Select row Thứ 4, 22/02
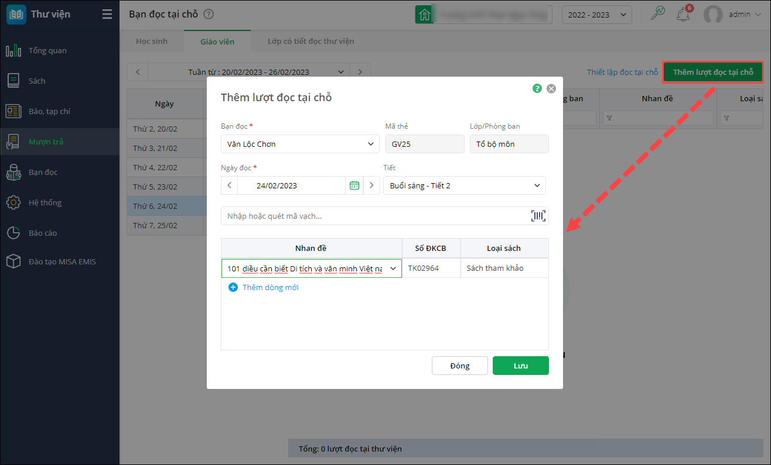Viewport: 771px width, 465px height. point(165,167)
